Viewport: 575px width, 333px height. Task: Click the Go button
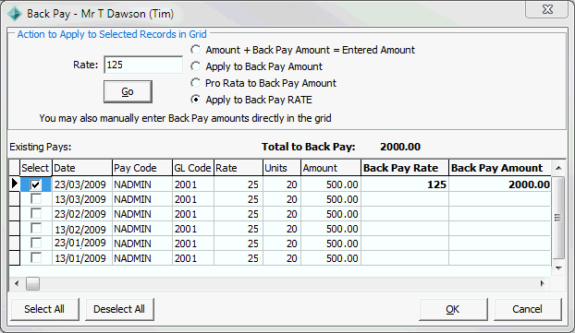pyautogui.click(x=128, y=91)
